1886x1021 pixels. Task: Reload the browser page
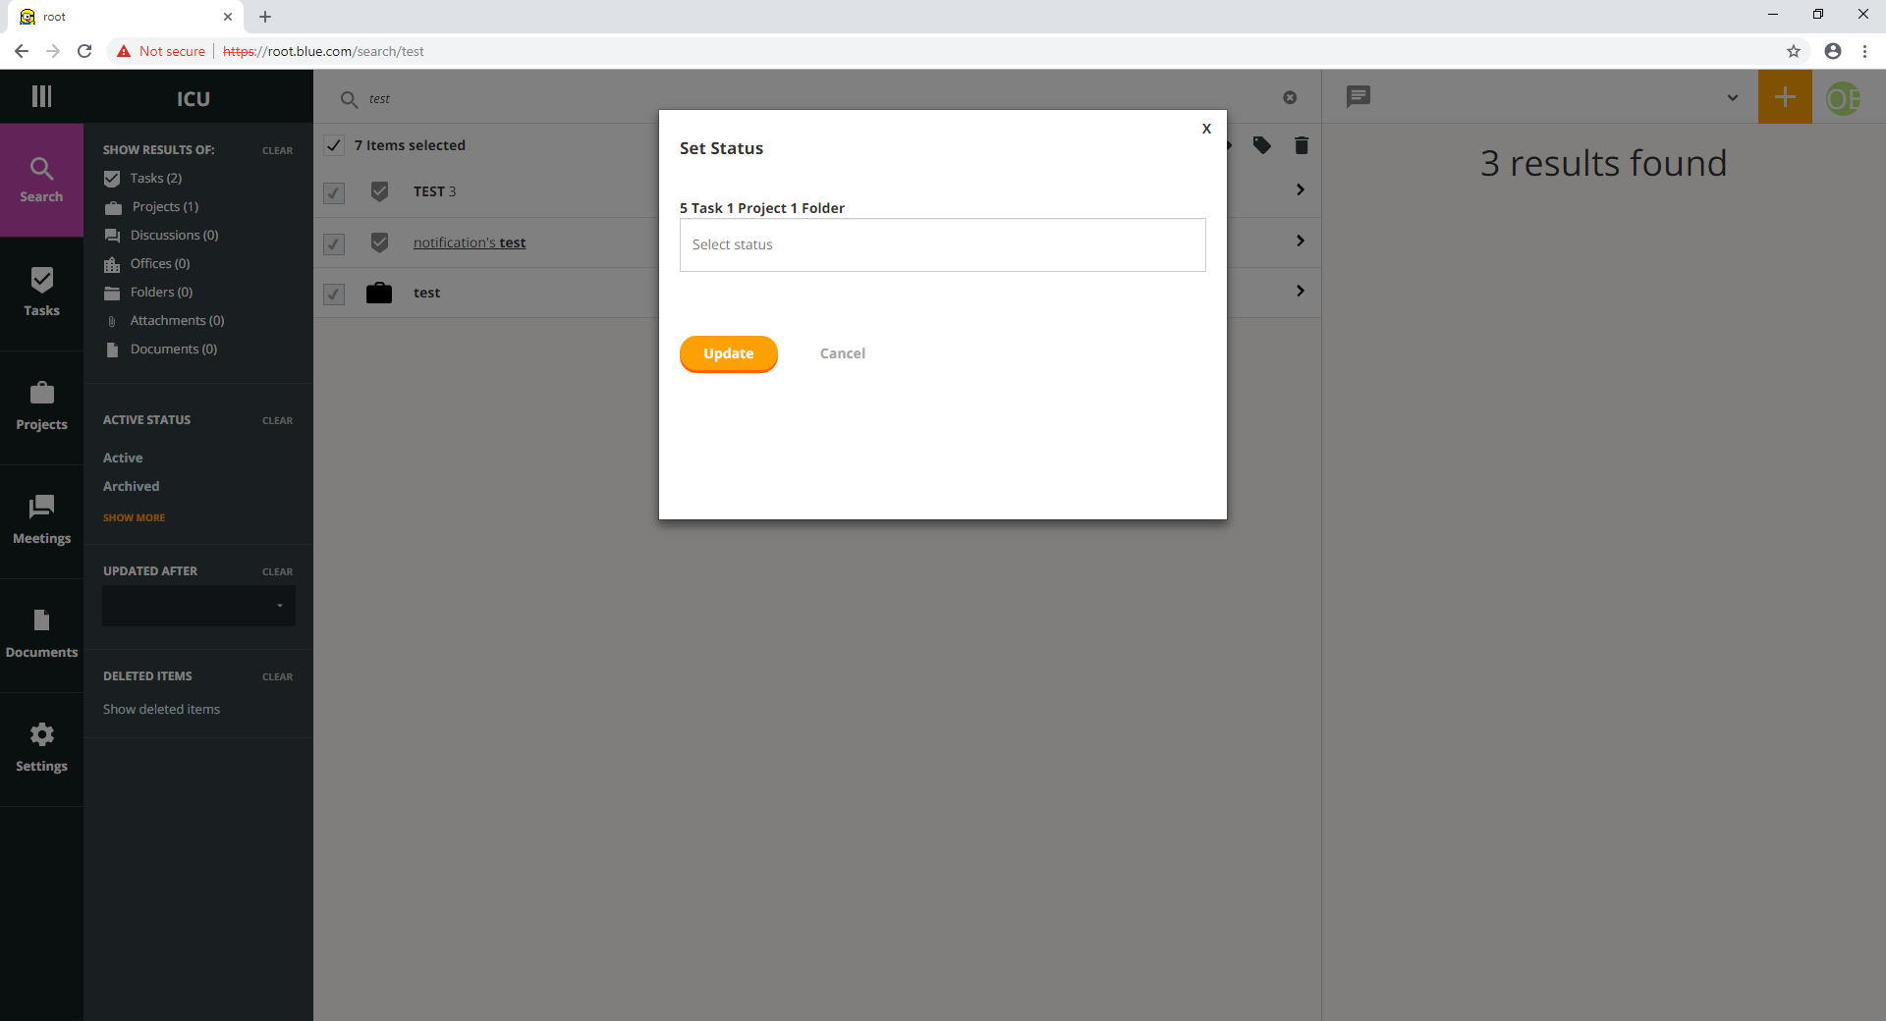(x=84, y=51)
